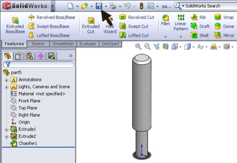
Task: Click the Extruded Cut tool
Action: pos(91,25)
